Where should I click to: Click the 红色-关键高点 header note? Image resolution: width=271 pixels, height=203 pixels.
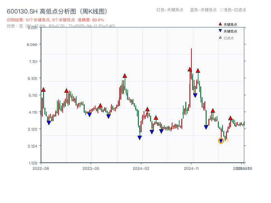170,10
